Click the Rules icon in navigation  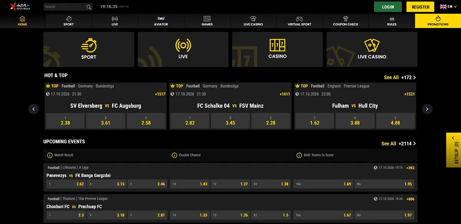[x=392, y=18]
